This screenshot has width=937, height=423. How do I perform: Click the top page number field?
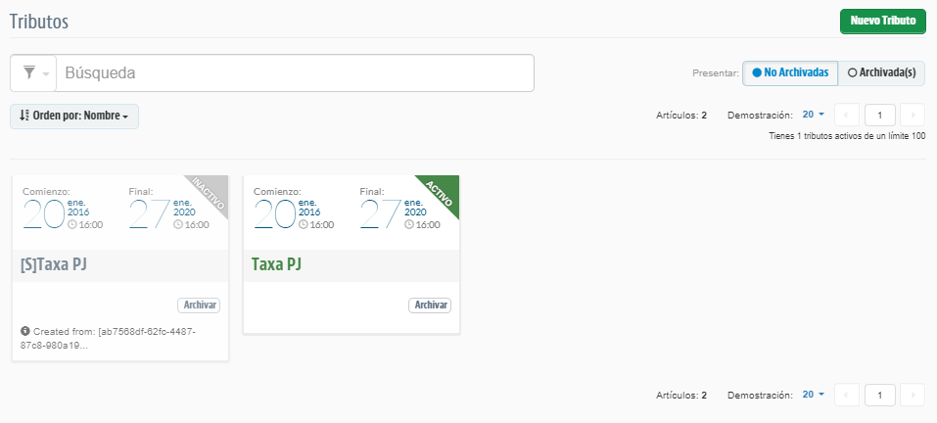879,115
